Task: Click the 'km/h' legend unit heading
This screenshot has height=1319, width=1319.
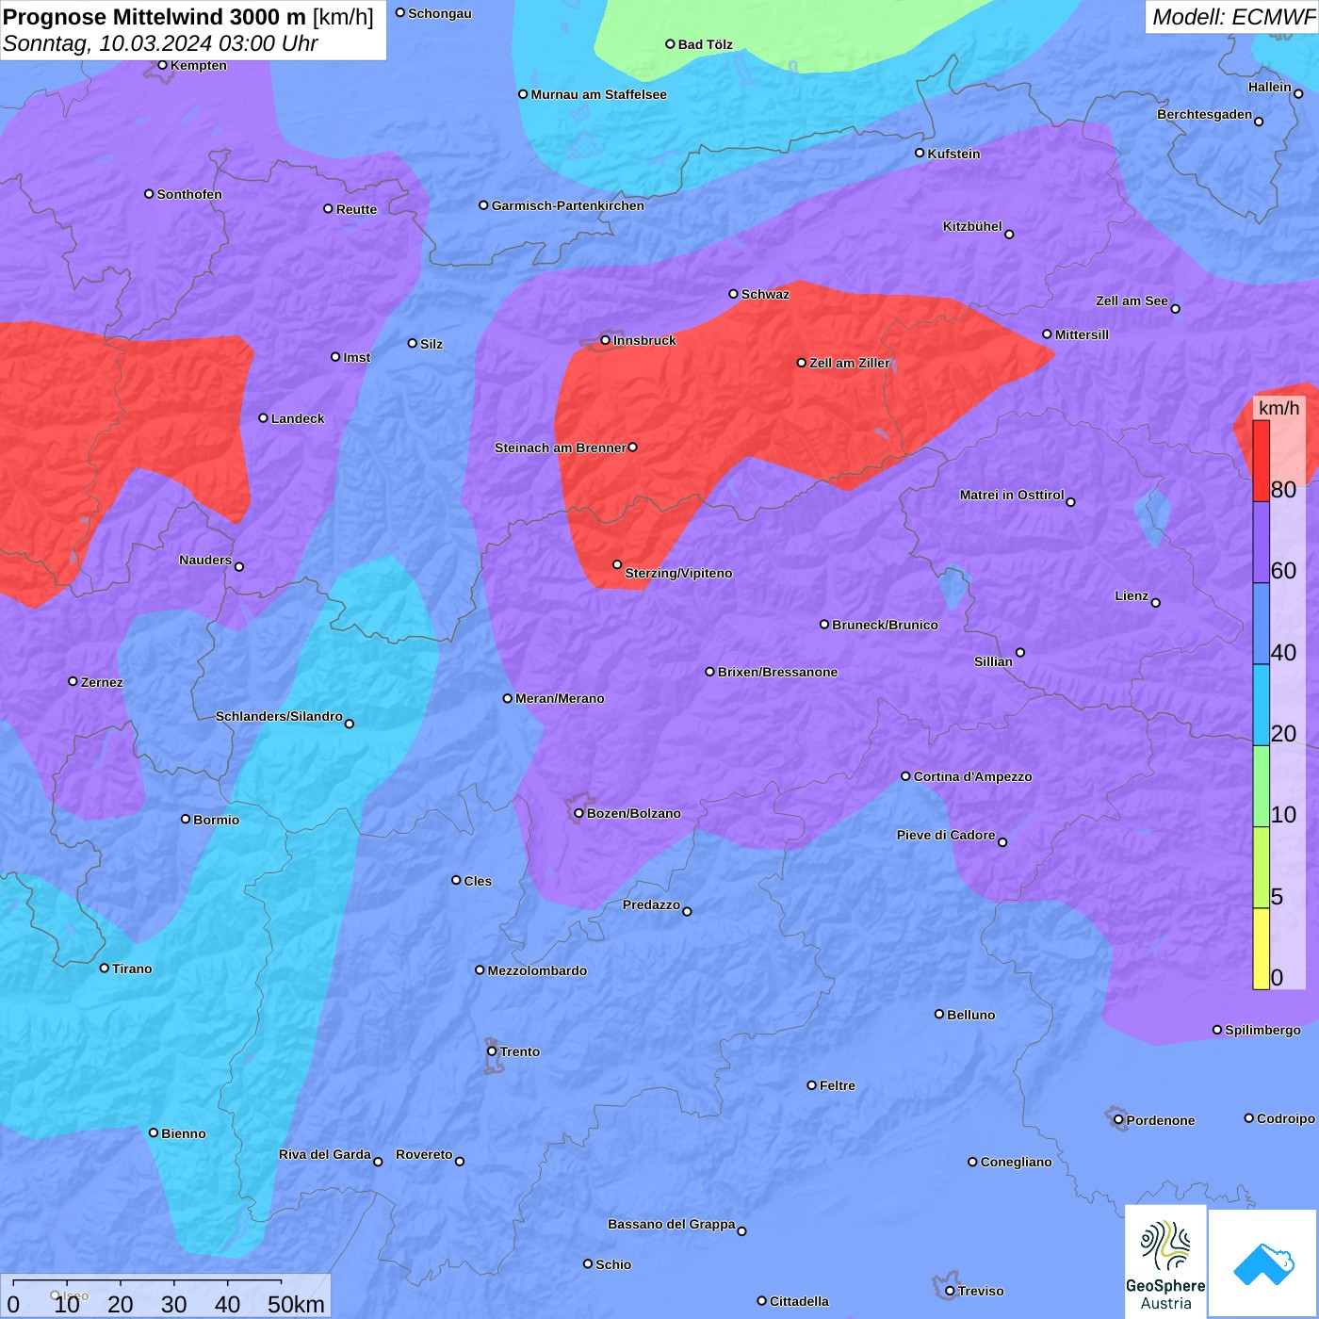Action: tap(1279, 408)
